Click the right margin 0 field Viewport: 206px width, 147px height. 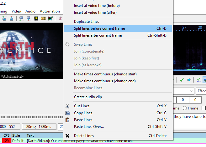tap(183, 100)
